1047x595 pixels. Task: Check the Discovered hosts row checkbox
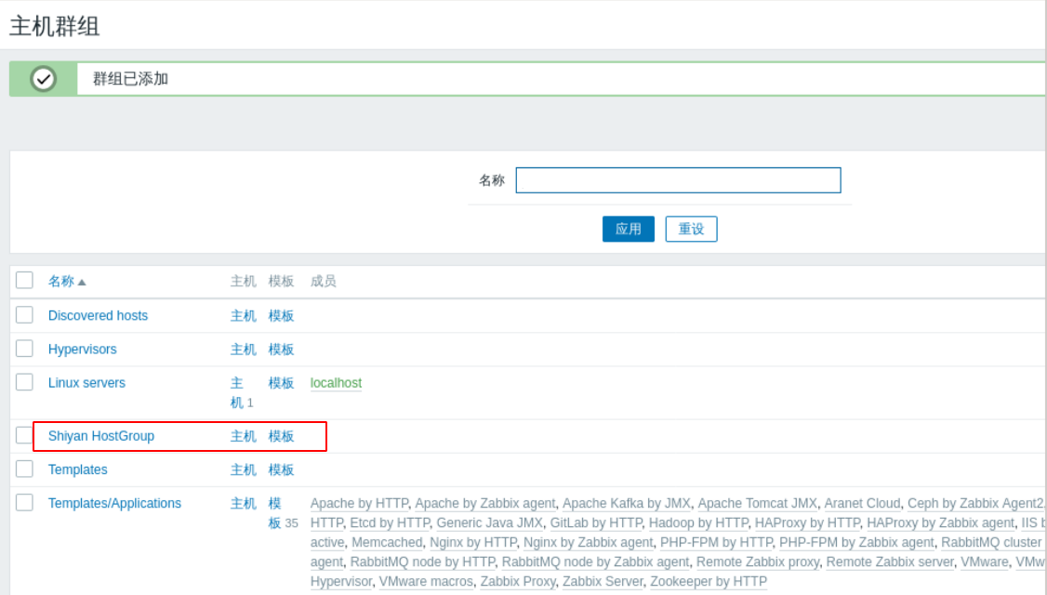(x=27, y=315)
